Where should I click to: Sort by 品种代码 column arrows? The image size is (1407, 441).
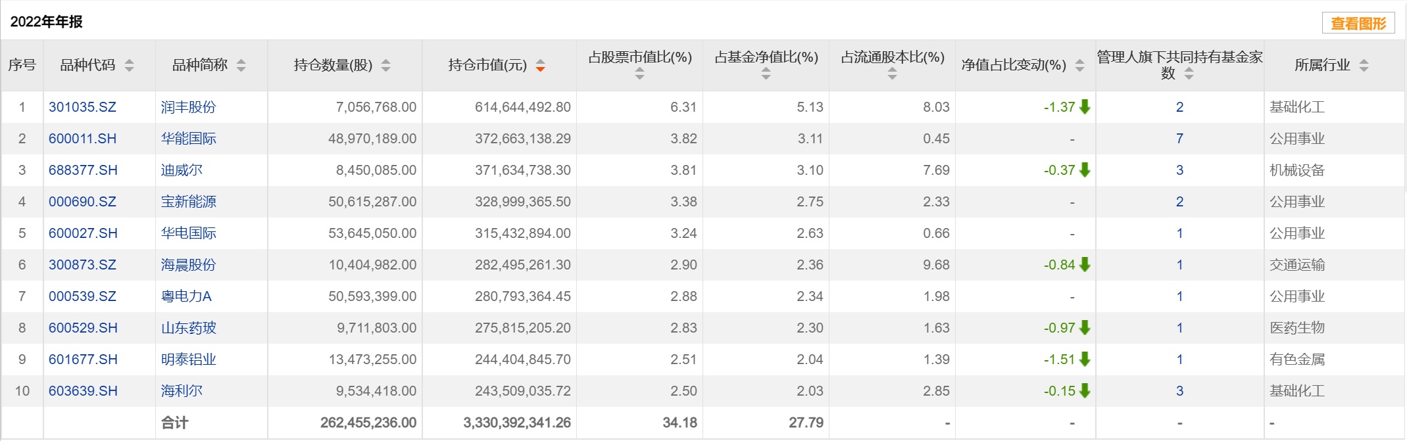pyautogui.click(x=129, y=66)
